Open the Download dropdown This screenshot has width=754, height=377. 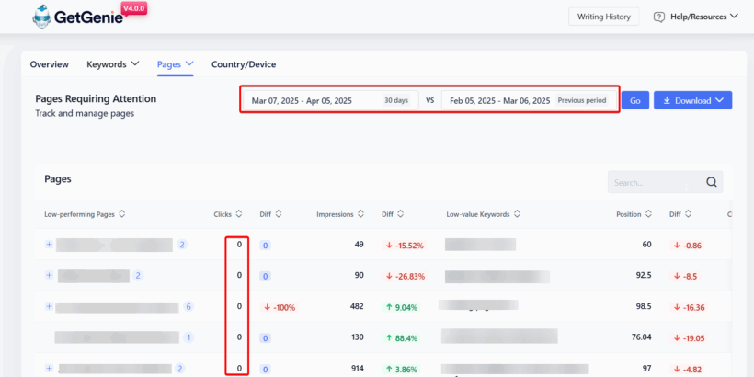692,100
